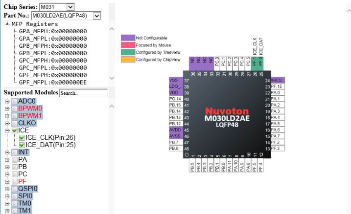351x214 pixels.
Task: Select pin PC.0 at top of chip
Action: click(217, 64)
